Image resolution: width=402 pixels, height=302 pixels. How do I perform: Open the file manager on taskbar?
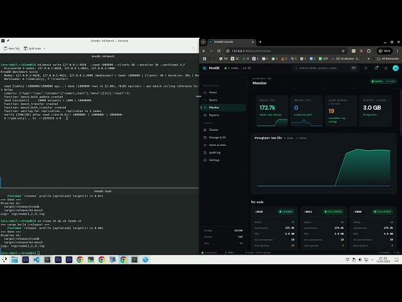[14, 260]
